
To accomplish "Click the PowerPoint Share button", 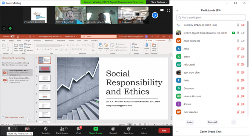I will tap(149, 41).
